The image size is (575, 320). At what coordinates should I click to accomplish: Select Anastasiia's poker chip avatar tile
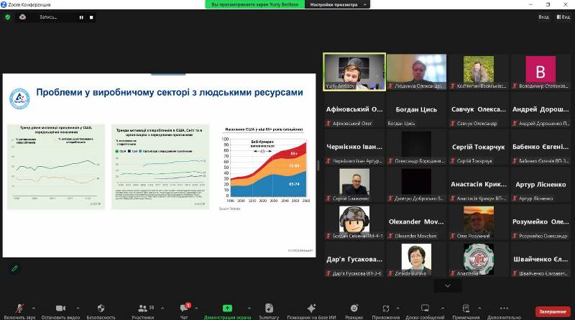pyautogui.click(x=478, y=259)
